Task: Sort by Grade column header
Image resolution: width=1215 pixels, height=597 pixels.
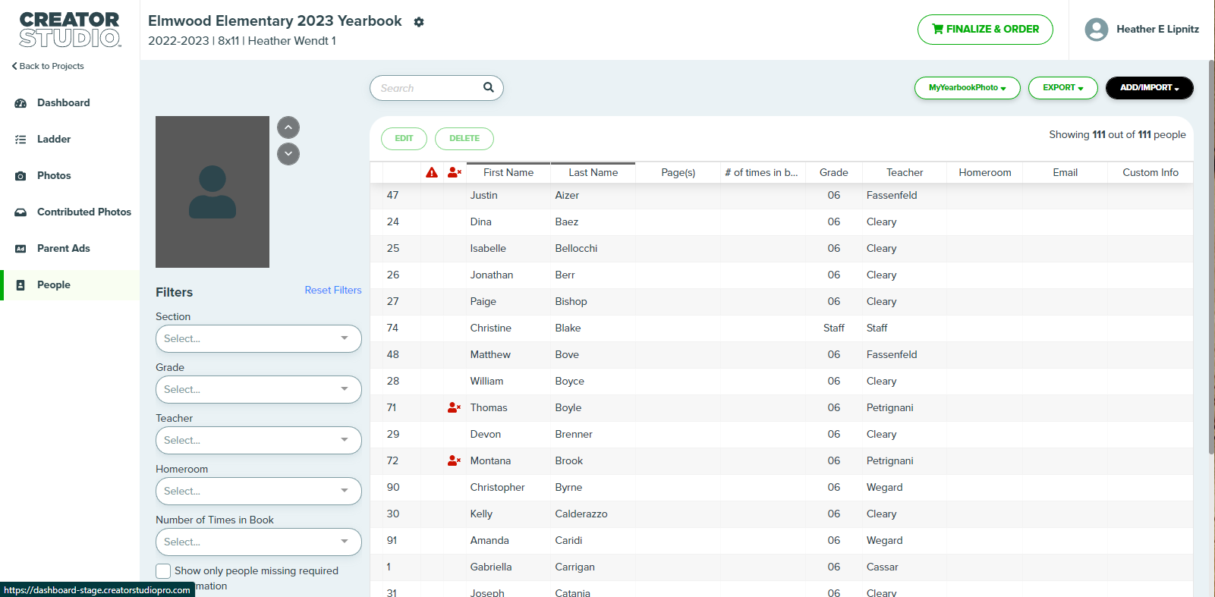Action: tap(834, 172)
